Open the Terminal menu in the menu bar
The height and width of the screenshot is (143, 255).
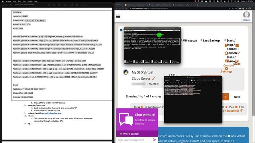click(8, 1)
